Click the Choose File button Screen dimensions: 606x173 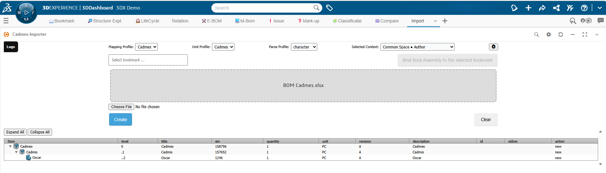121,107
